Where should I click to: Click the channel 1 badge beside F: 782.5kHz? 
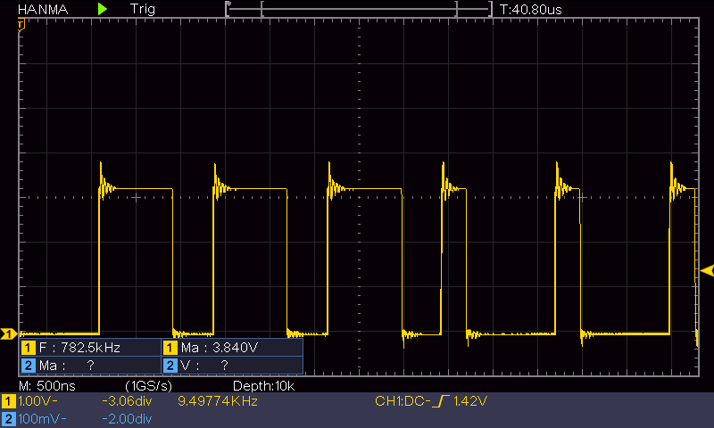pos(28,347)
